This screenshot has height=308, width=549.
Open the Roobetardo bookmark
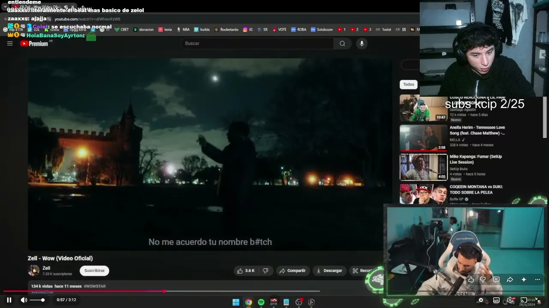point(226,30)
